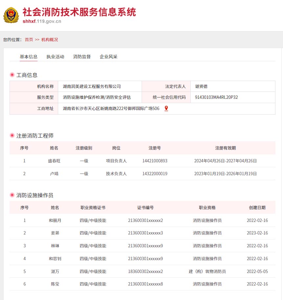Switch to the 基本信息 tab
Viewport: 283px width, 300px height.
[x=29, y=57]
